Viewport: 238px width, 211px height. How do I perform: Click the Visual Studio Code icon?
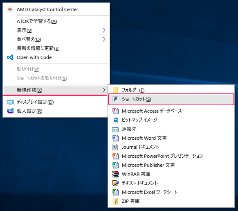tap(10, 57)
